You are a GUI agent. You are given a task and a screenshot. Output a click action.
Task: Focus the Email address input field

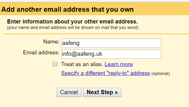111,54
